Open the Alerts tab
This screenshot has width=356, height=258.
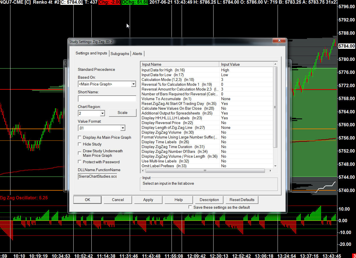point(137,54)
